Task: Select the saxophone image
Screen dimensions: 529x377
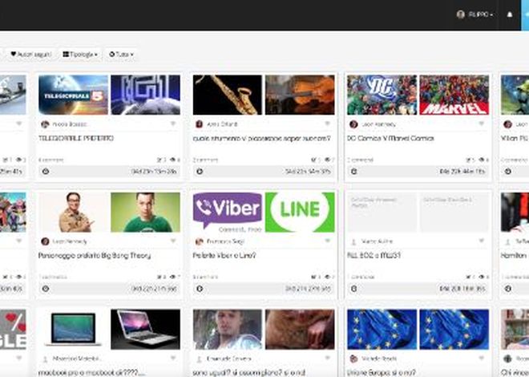Action: (x=228, y=95)
